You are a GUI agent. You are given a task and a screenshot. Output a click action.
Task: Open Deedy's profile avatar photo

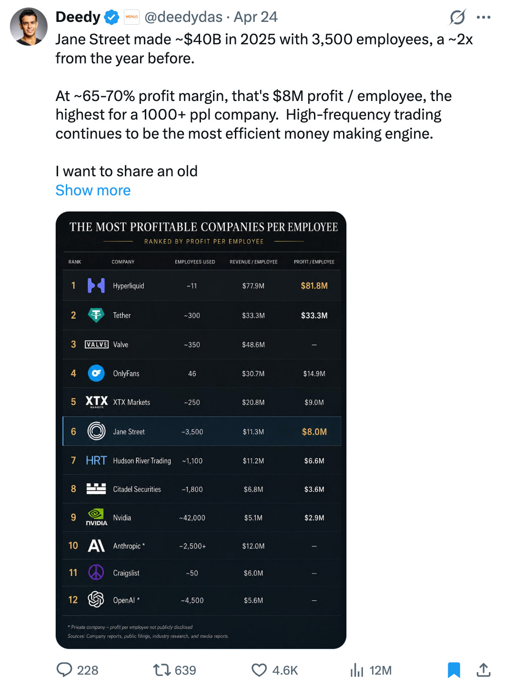29,27
